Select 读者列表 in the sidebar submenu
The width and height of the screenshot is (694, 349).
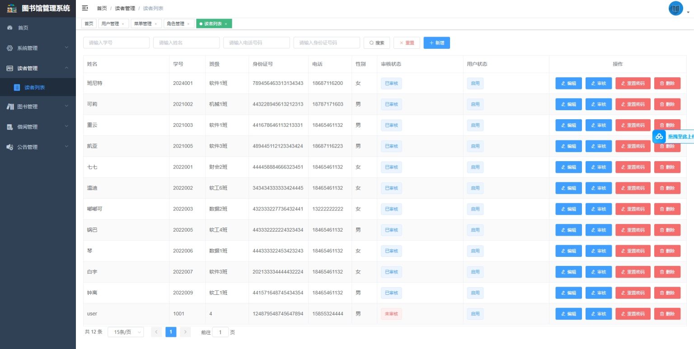(x=34, y=88)
